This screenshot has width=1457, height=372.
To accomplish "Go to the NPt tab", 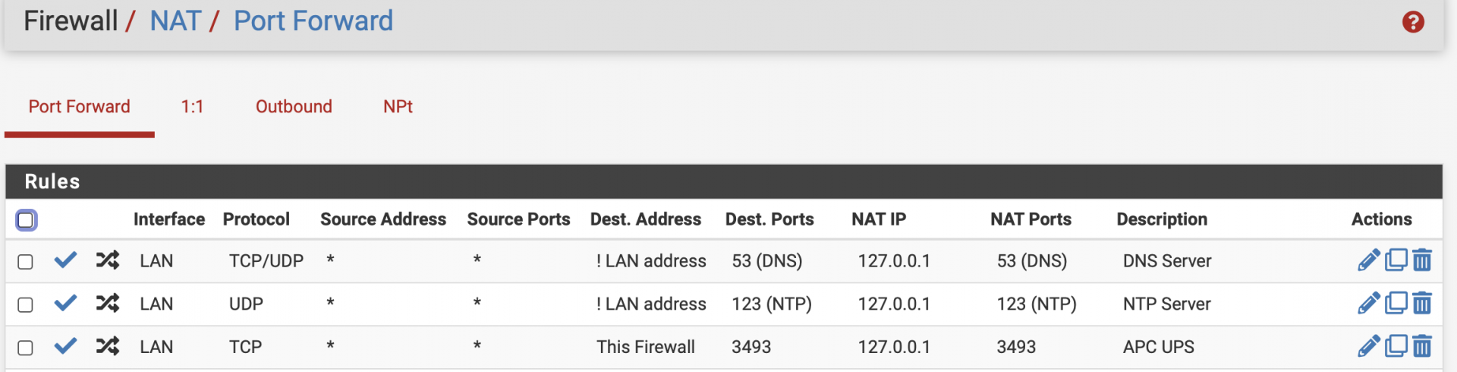I will 398,107.
